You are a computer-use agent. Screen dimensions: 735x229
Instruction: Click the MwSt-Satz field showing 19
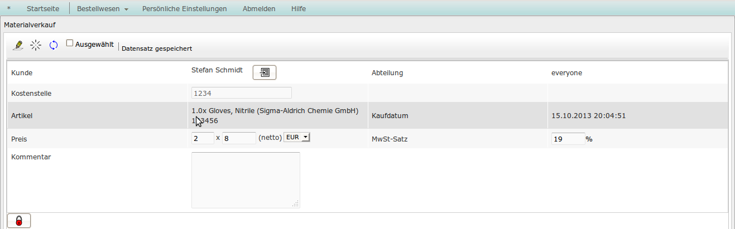click(568, 139)
